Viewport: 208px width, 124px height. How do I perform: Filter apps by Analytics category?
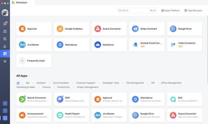pyautogui.click(x=41, y=83)
